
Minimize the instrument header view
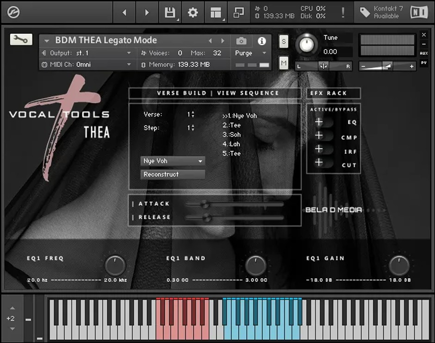423,44
